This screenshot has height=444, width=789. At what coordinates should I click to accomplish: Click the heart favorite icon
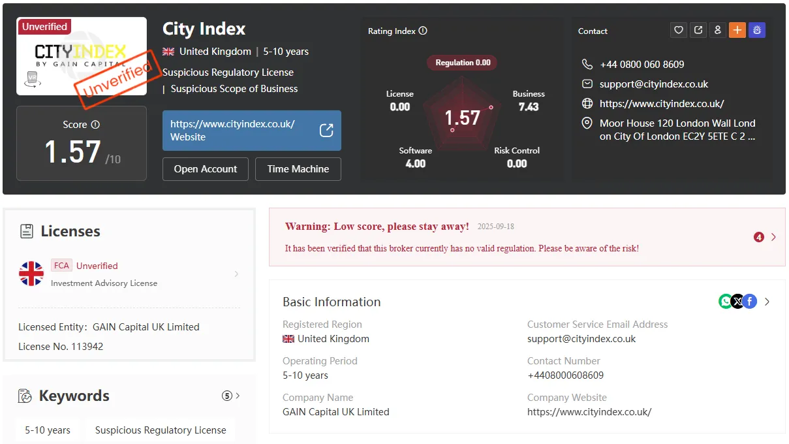[679, 30]
